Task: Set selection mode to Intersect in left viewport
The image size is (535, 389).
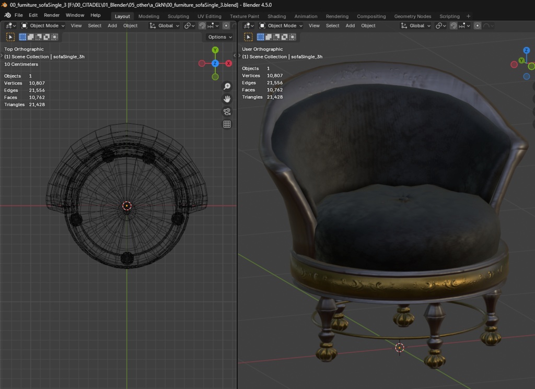Action: (54, 37)
